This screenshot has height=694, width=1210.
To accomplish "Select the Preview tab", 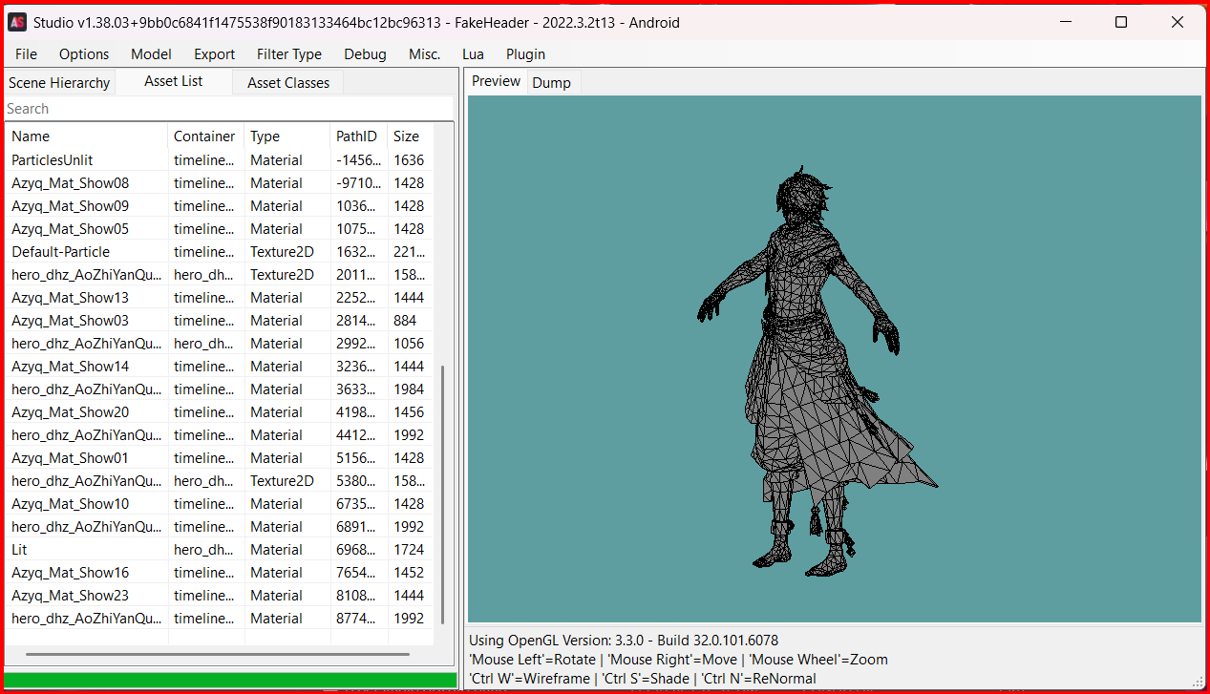I will click(497, 81).
